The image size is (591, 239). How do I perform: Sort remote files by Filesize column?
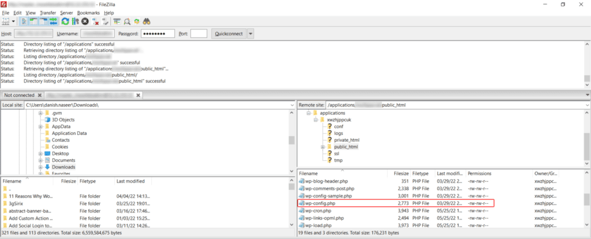(401, 173)
